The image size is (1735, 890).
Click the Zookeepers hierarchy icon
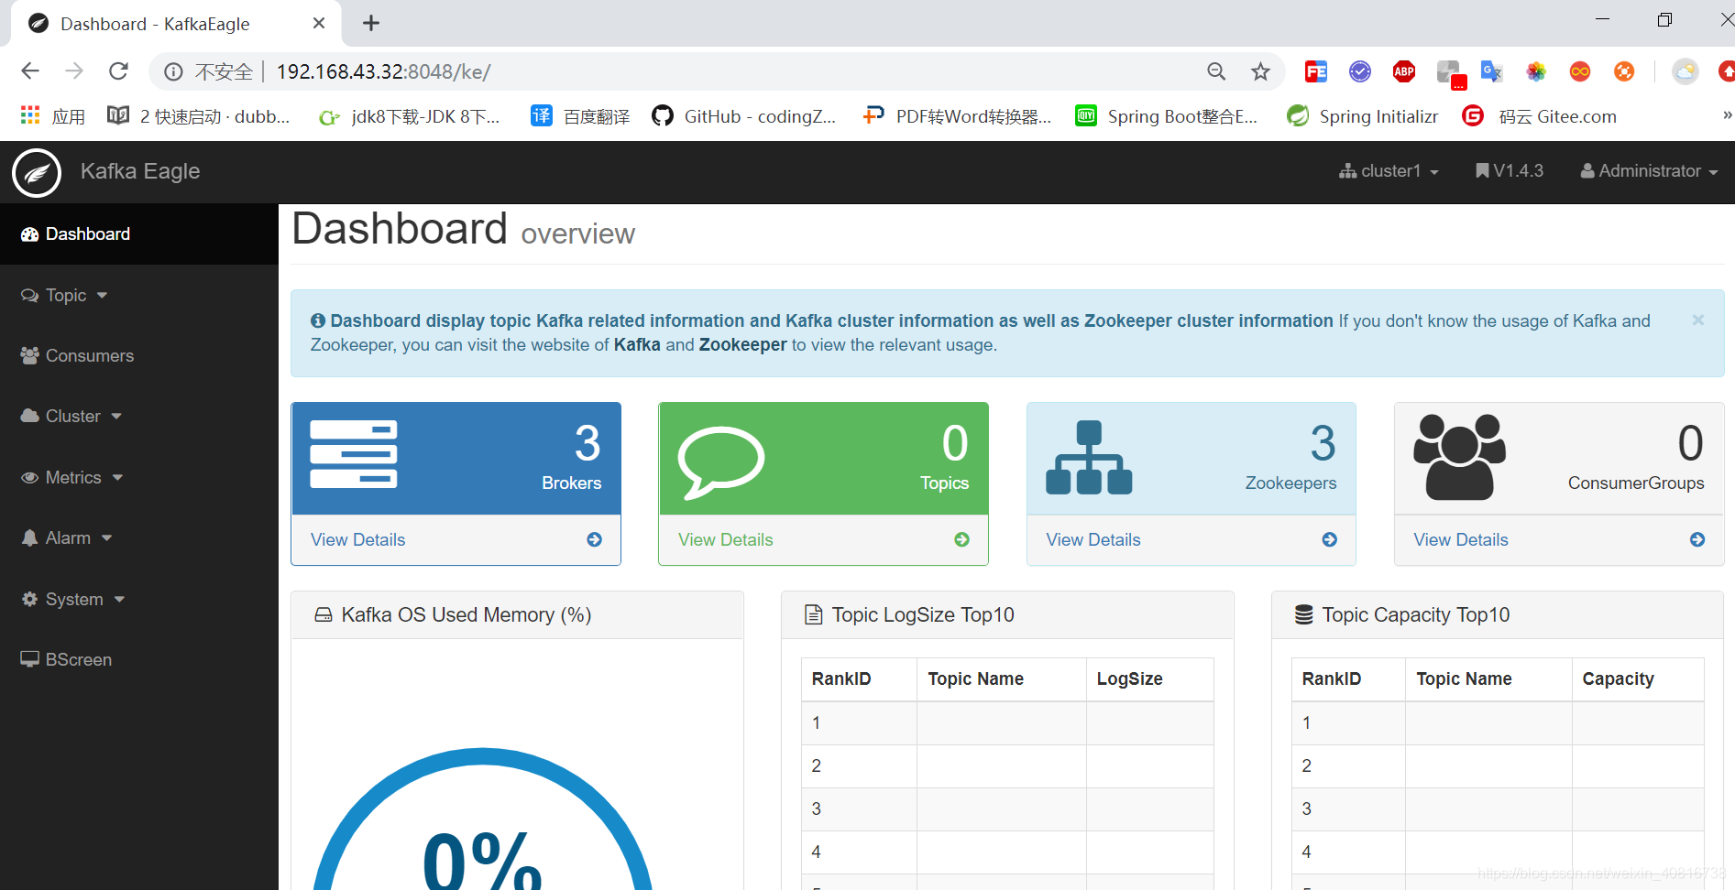pyautogui.click(x=1089, y=457)
